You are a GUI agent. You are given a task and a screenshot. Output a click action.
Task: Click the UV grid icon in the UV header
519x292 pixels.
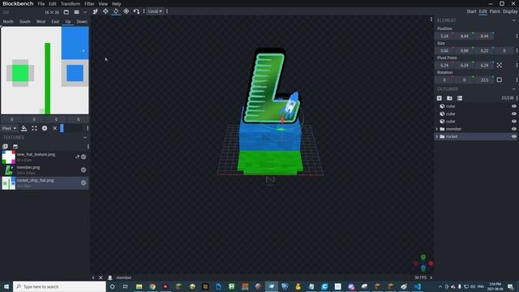tap(76, 12)
